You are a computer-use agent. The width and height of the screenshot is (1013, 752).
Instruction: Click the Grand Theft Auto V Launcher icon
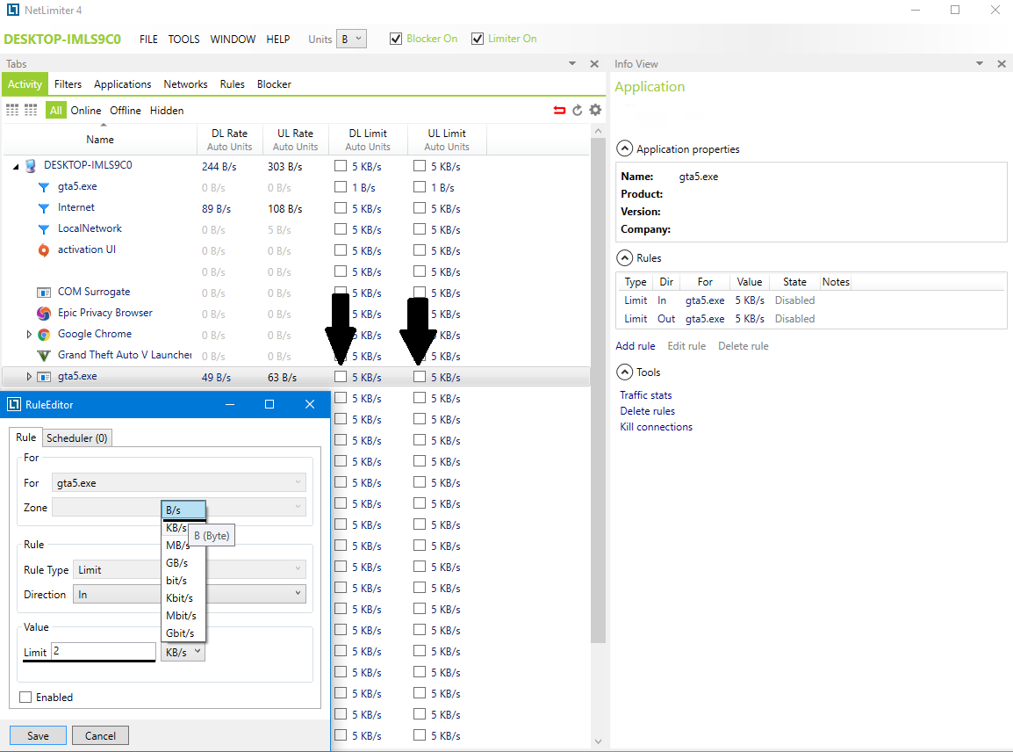[44, 356]
